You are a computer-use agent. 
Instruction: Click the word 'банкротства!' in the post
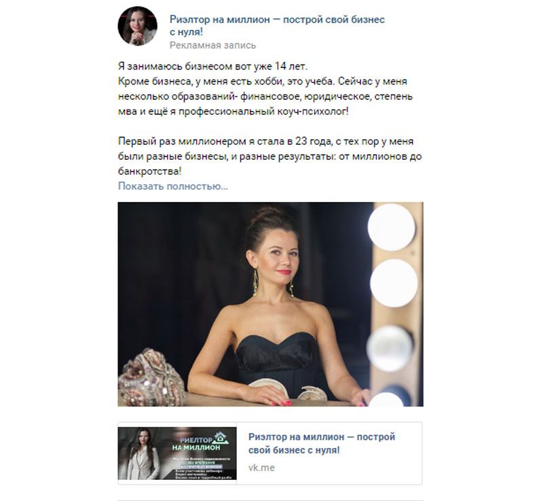149,171
